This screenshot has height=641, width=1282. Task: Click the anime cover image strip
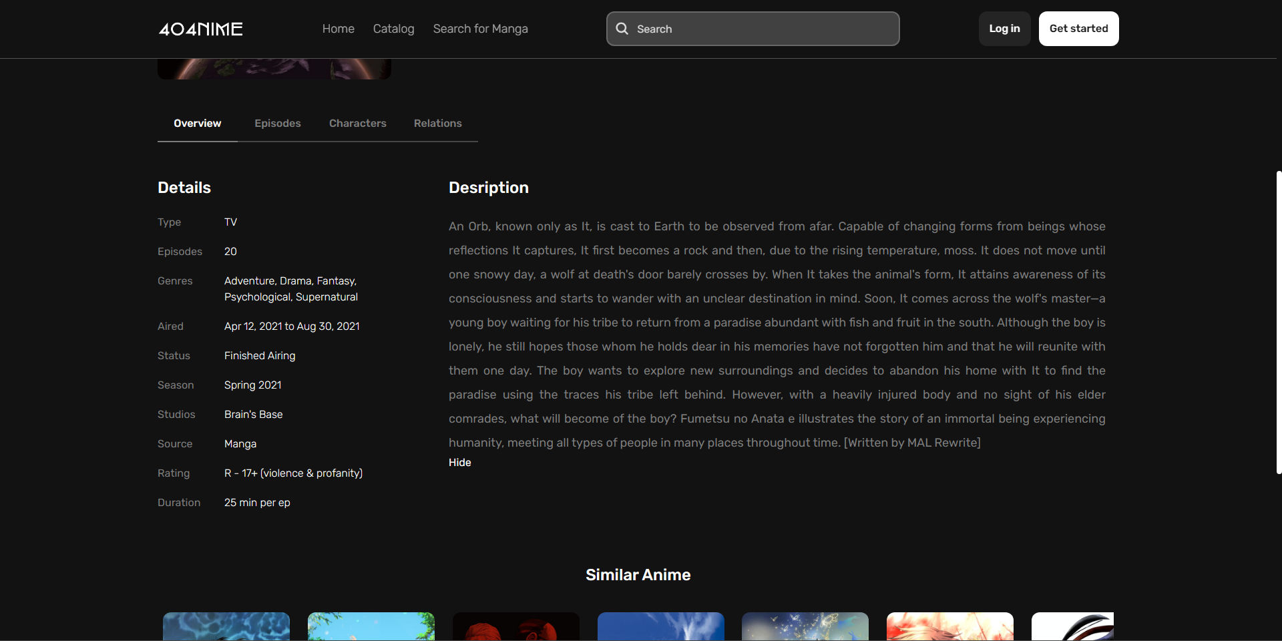[x=274, y=69]
